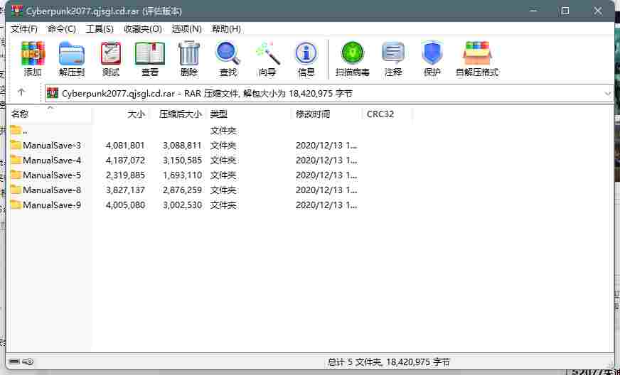
Task: Click the 扫描病毒 (Virus scan) icon
Action: 353,54
